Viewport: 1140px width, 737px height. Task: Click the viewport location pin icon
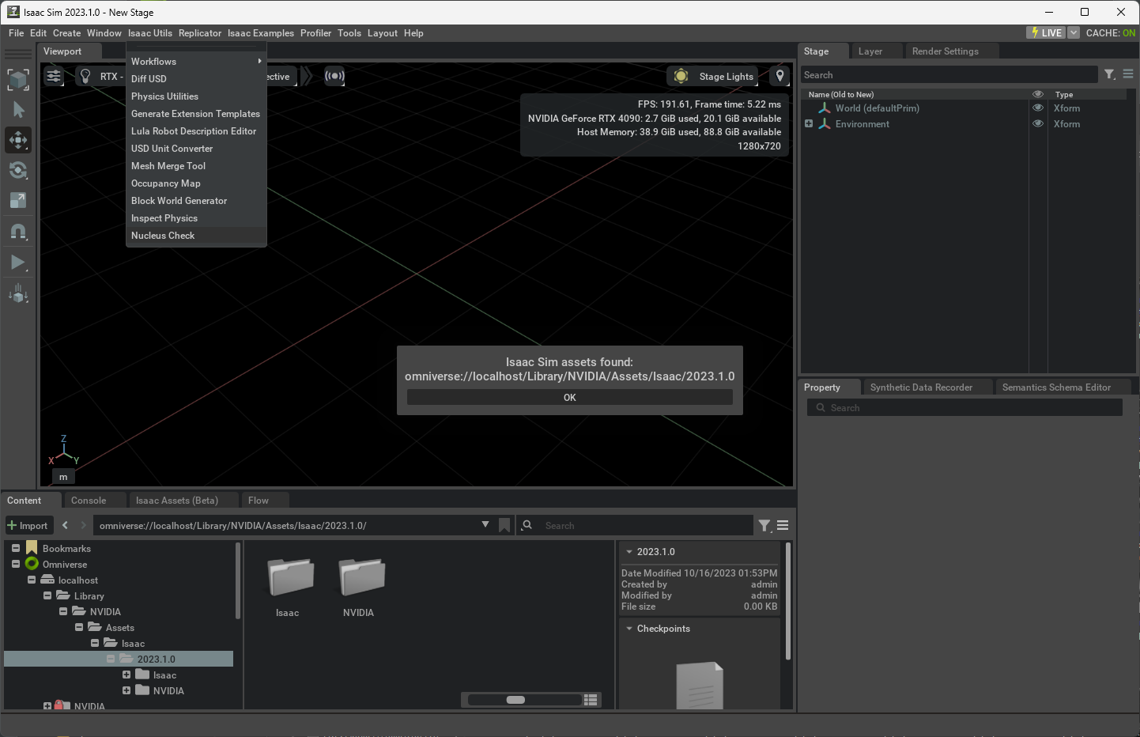click(780, 76)
